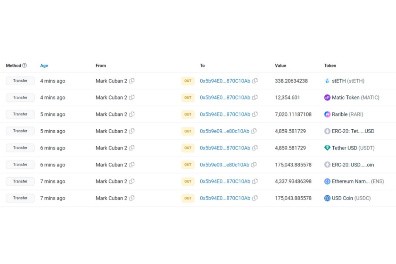Image resolution: width=396 pixels, height=264 pixels.
Task: Open recipient address link in stETH row
Action: pyautogui.click(x=225, y=81)
